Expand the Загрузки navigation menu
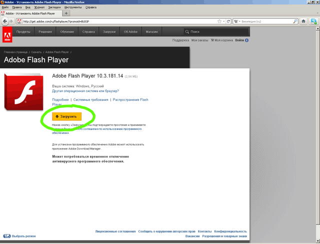Image resolution: width=320 pixels, height=244 pixels. 110,31
